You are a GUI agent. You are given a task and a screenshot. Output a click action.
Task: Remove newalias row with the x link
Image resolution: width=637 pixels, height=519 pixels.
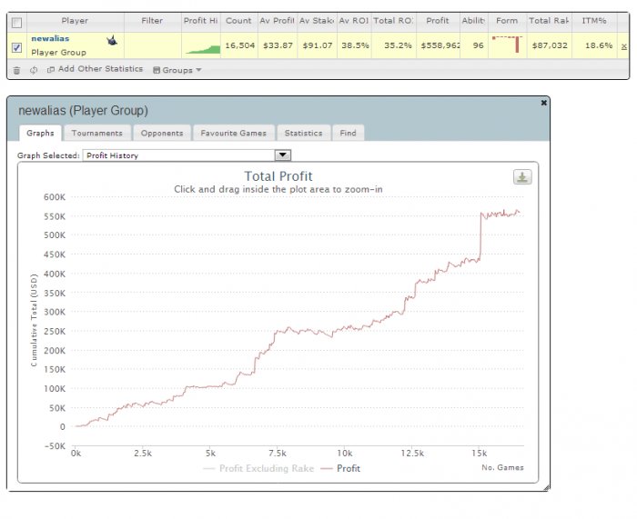coord(624,46)
